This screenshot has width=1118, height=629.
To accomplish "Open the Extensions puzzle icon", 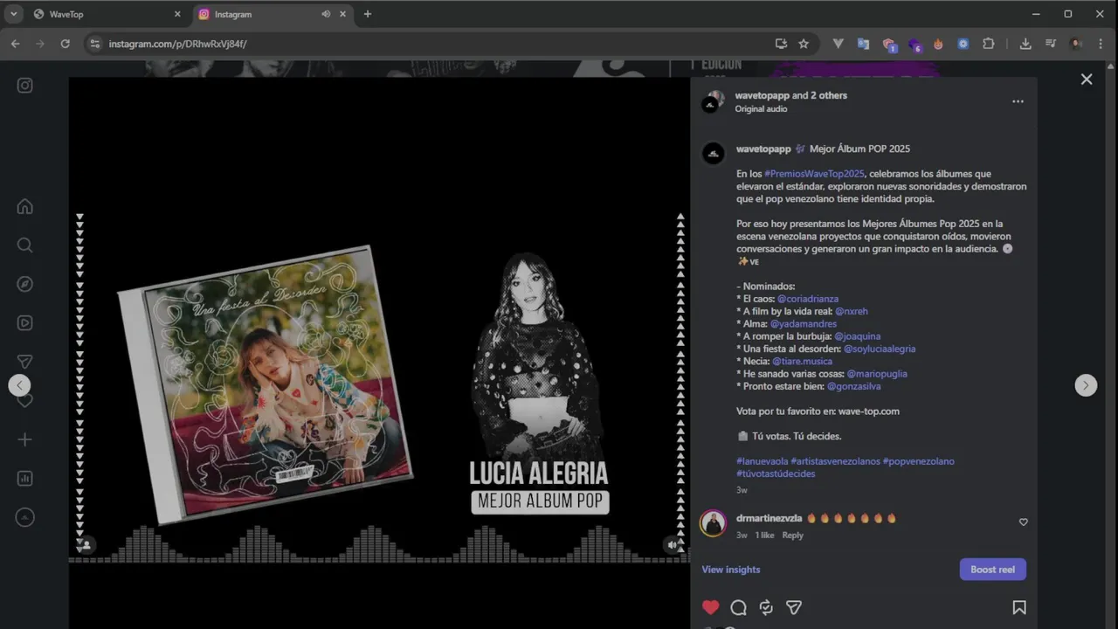I will [989, 44].
